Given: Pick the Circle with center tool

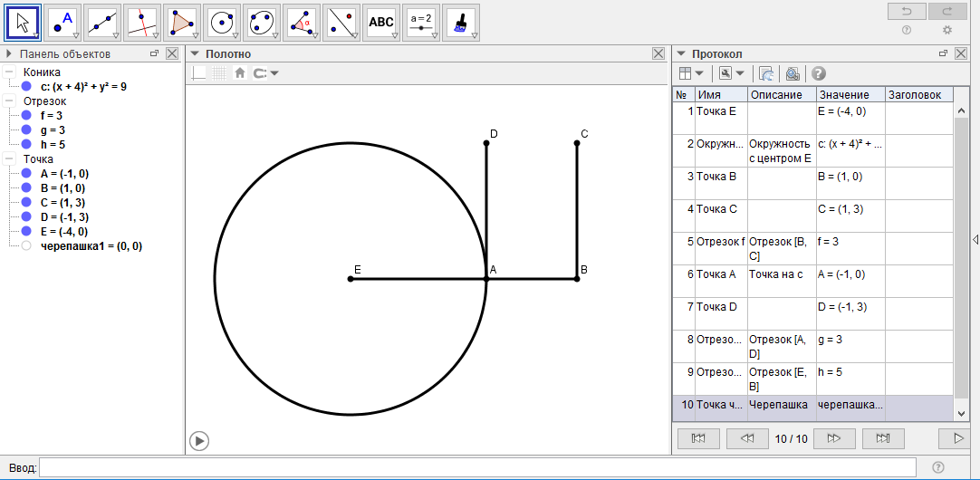Looking at the screenshot, I should (x=222, y=22).
